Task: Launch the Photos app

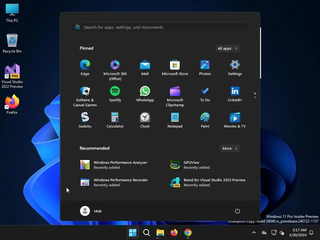Action: click(205, 68)
